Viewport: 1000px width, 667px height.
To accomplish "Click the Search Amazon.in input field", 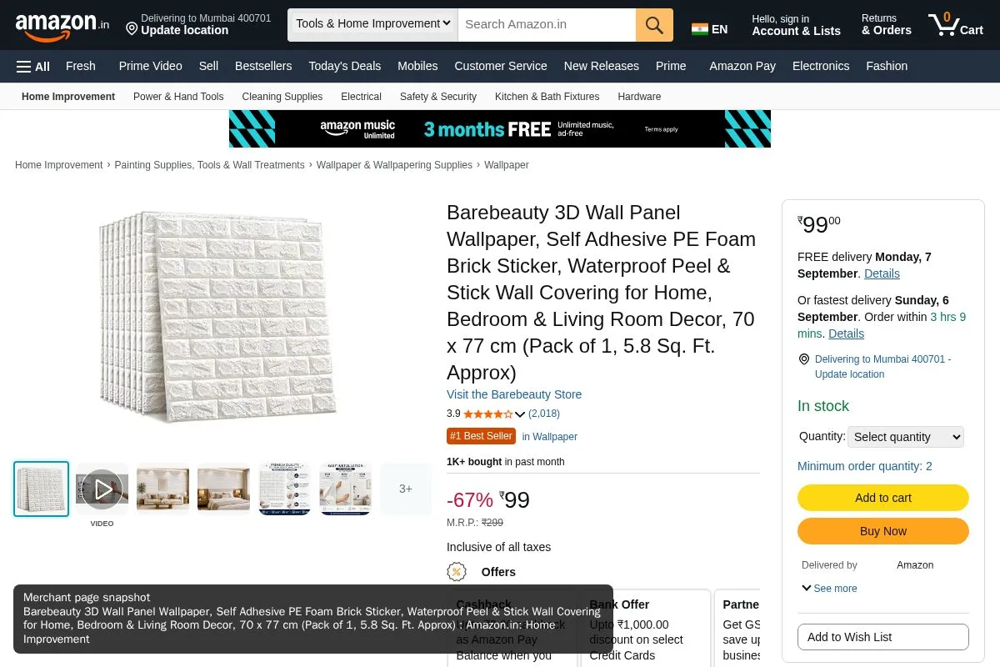I will tap(547, 24).
